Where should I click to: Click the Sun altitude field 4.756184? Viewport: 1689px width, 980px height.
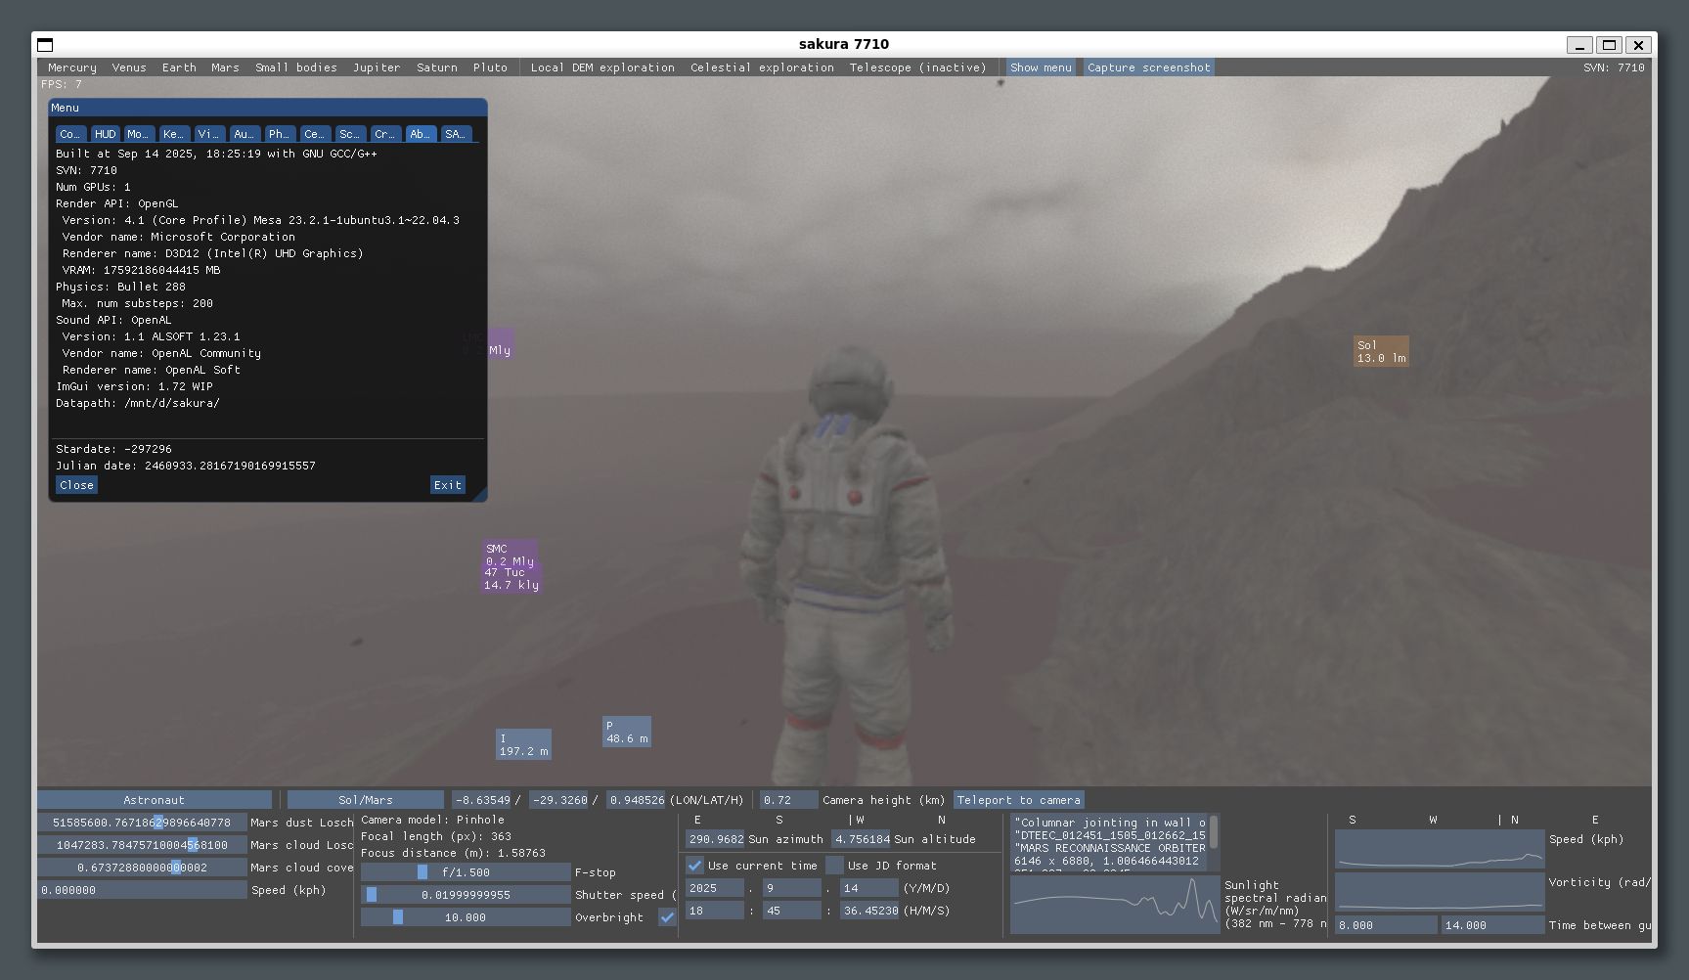coord(861,839)
